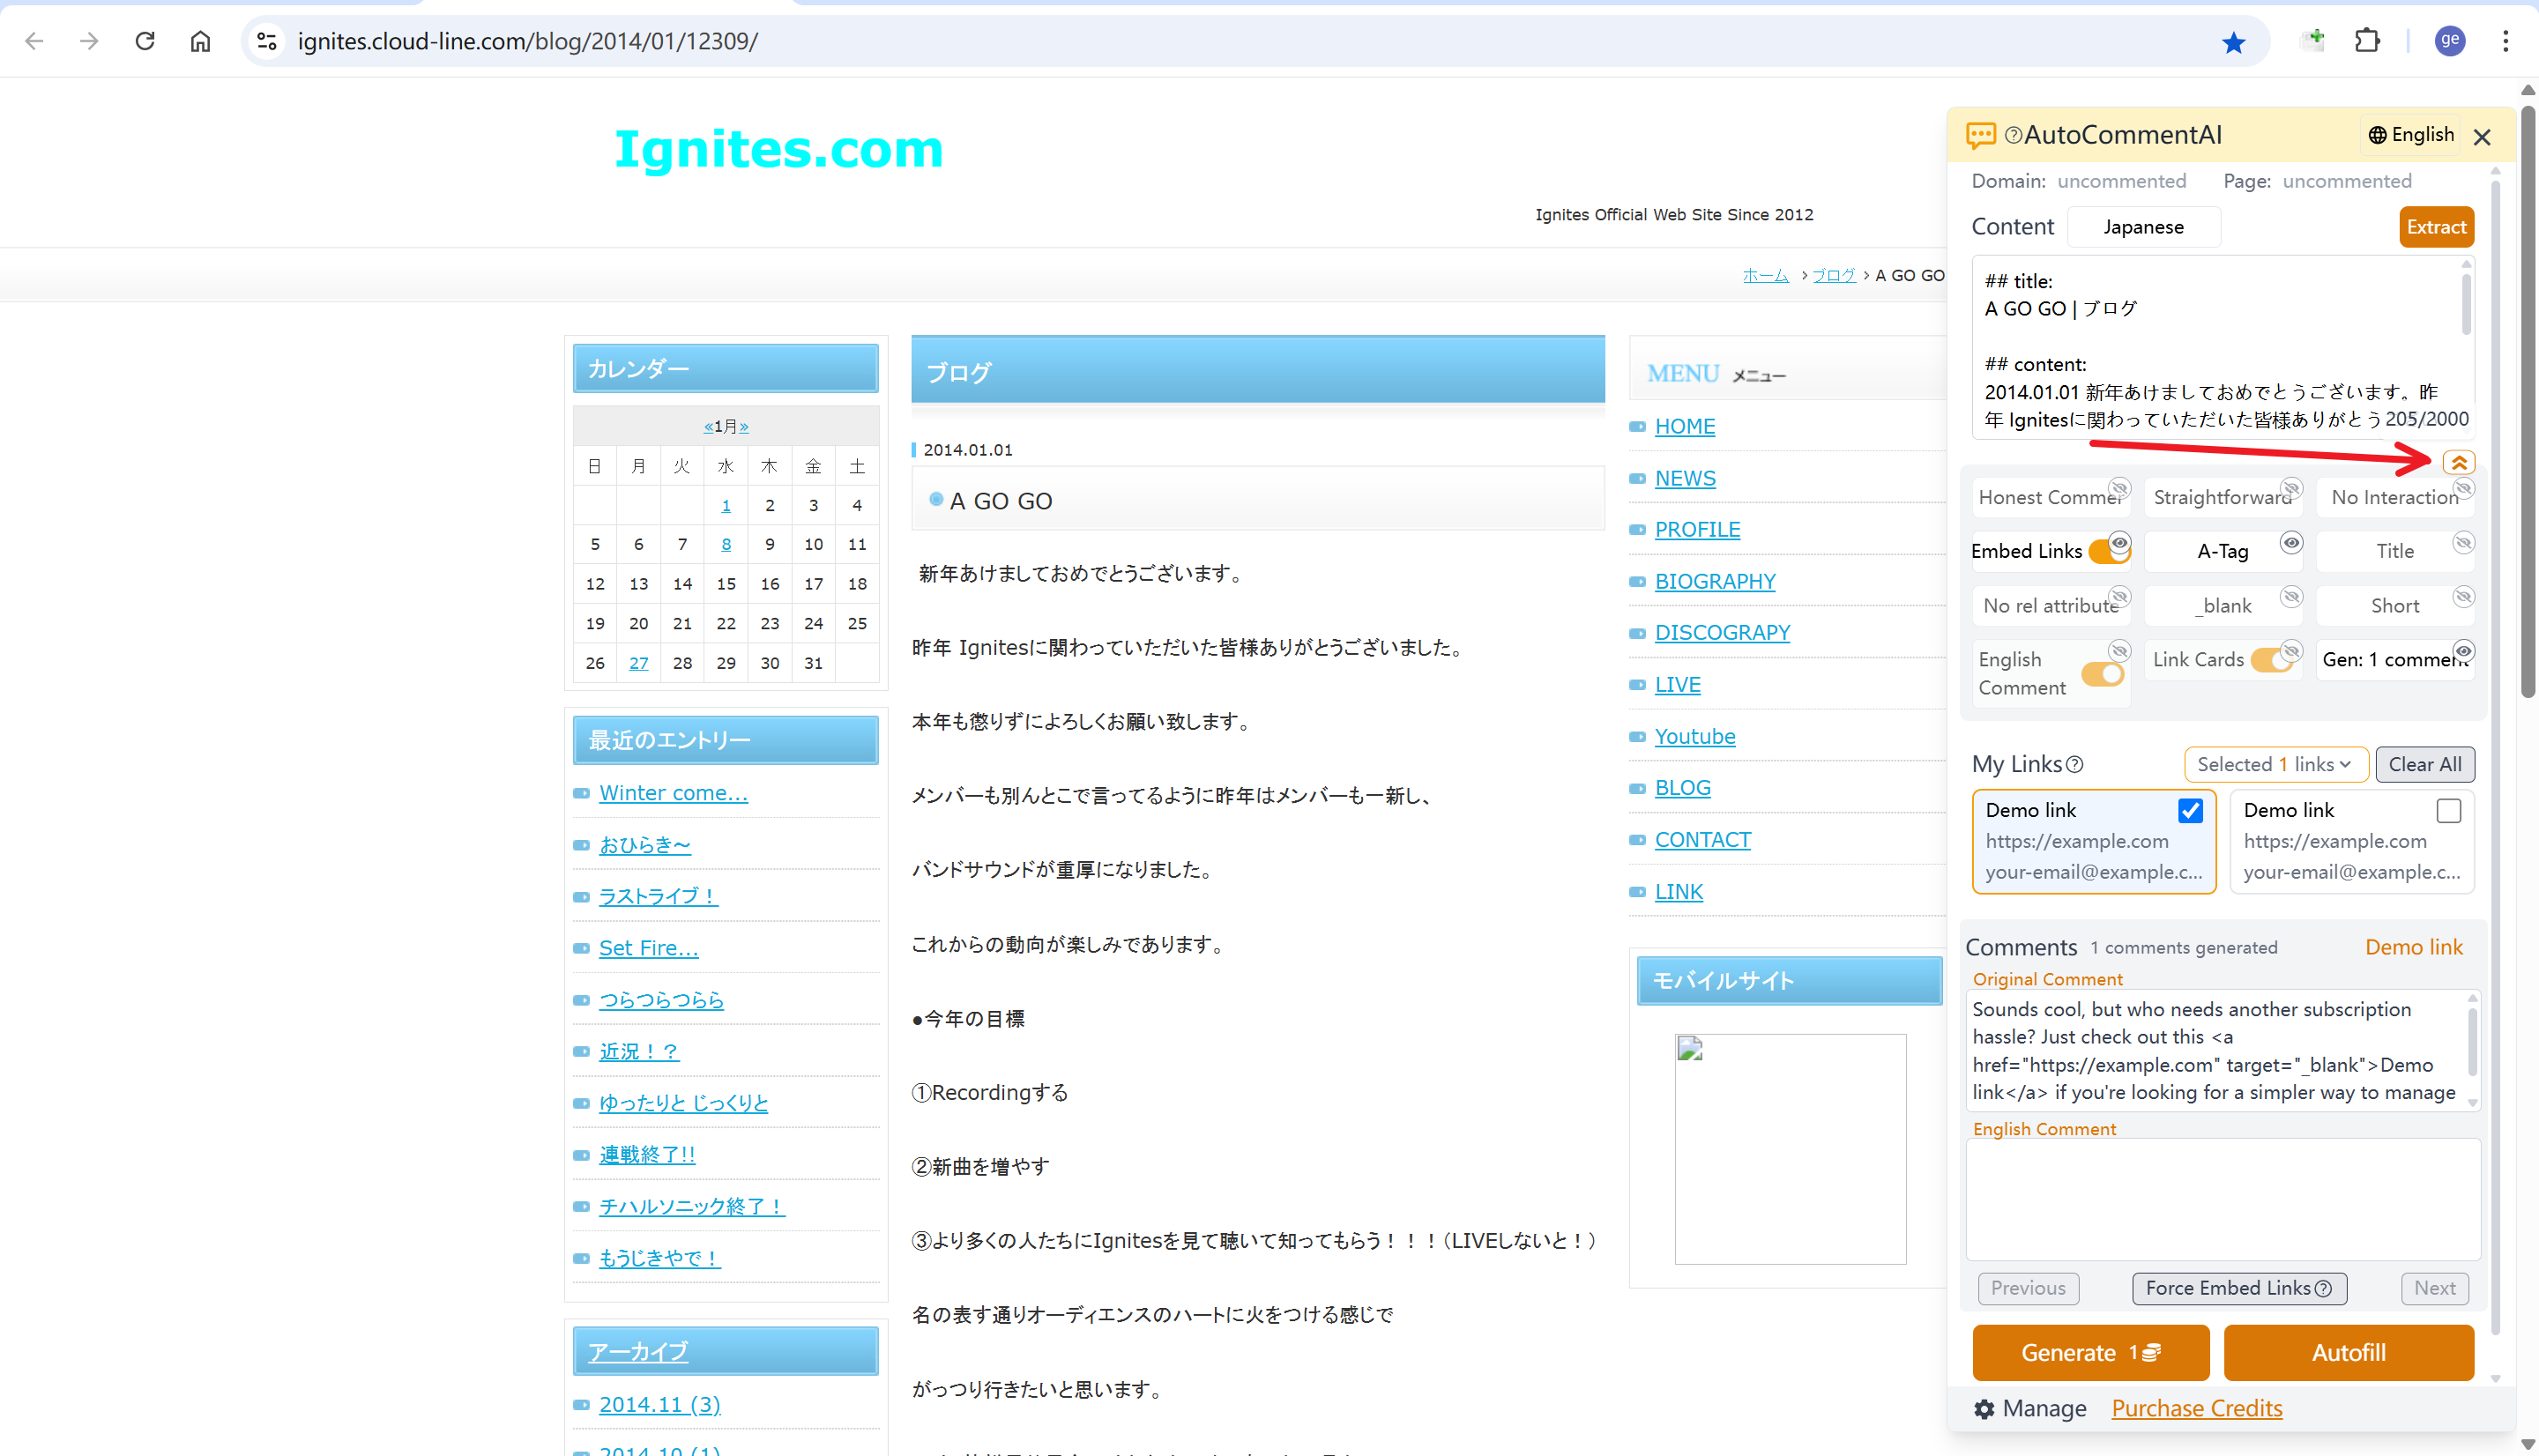Viewport: 2539px width, 1456px height.
Task: Toggle eye icon on Short option
Action: click(x=2463, y=597)
